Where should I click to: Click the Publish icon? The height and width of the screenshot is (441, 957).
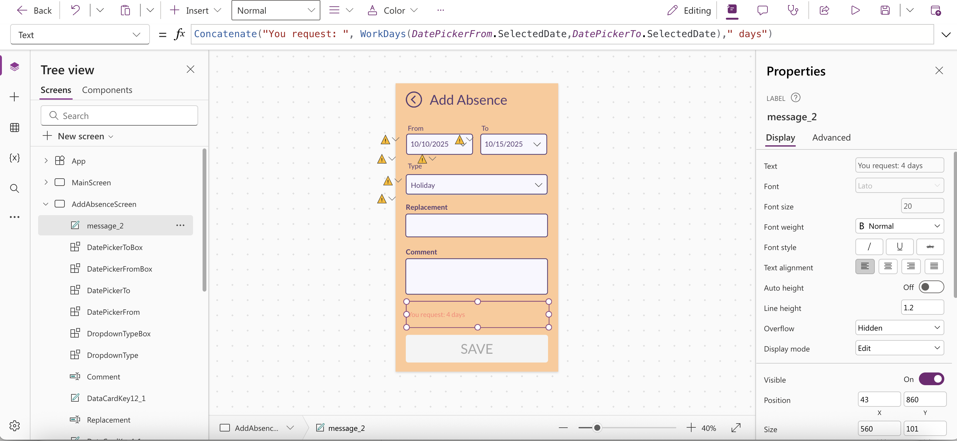[935, 10]
